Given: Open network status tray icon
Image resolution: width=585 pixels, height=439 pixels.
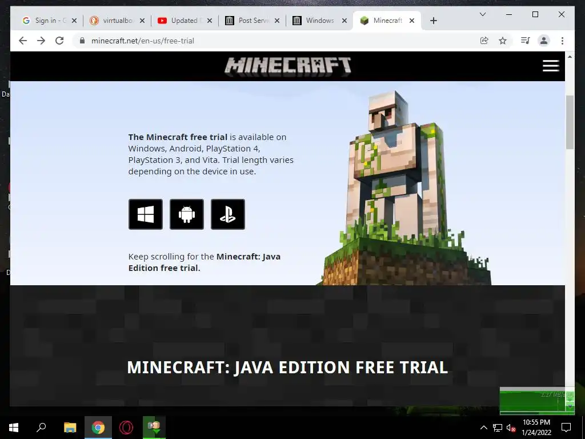Looking at the screenshot, I should click(x=498, y=428).
